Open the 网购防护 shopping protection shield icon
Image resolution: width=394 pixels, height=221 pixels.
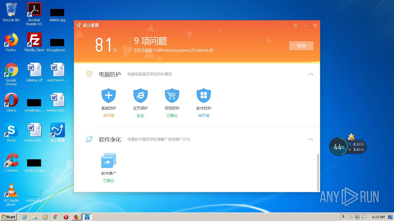[172, 95]
